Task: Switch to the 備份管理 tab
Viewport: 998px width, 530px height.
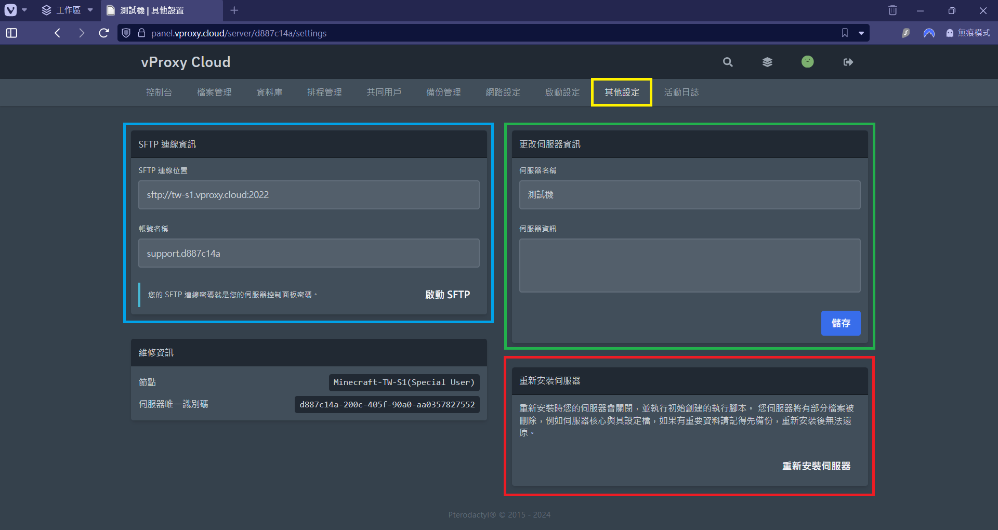Action: [x=443, y=92]
